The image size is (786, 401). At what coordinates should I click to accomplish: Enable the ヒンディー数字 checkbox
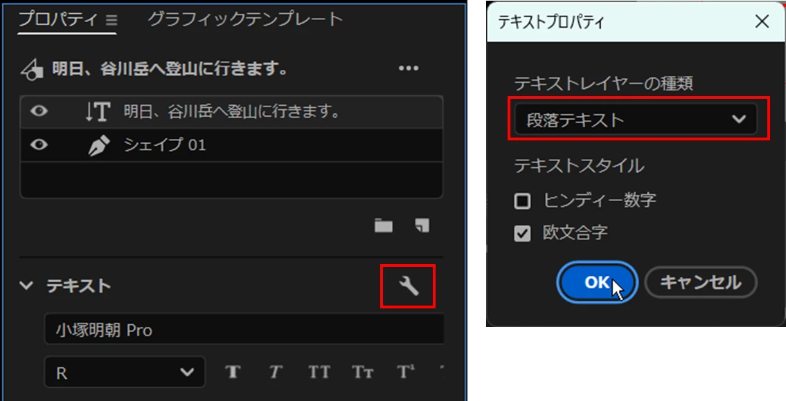click(522, 201)
